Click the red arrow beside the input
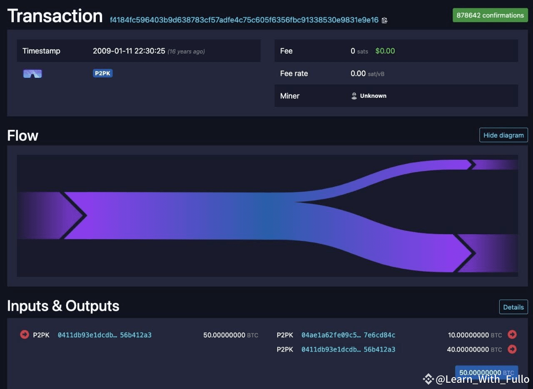Screen dimensions: 533x389 tap(24, 334)
